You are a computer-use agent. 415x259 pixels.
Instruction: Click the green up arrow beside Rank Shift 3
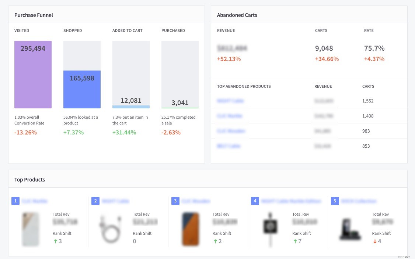55,241
